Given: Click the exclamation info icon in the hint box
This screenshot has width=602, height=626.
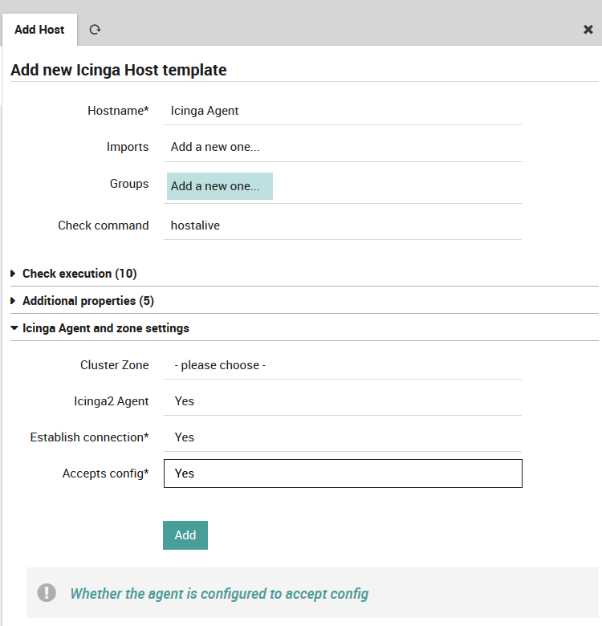Looking at the screenshot, I should 47,593.
